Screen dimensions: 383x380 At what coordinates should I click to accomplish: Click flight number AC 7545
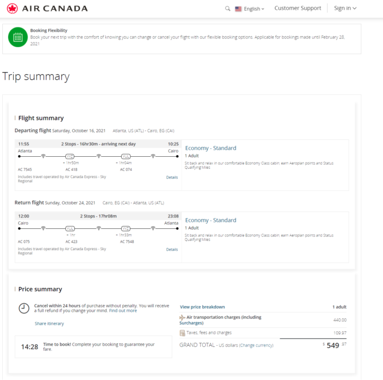(25, 169)
